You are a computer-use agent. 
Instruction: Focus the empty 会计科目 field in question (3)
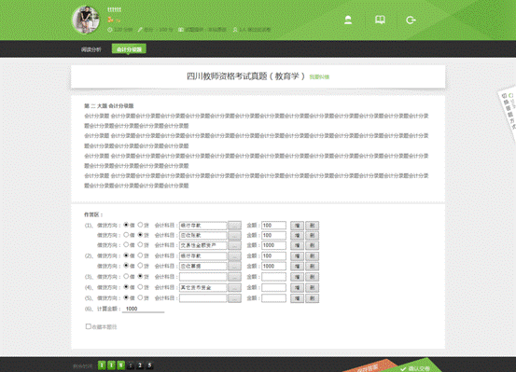click(x=203, y=277)
